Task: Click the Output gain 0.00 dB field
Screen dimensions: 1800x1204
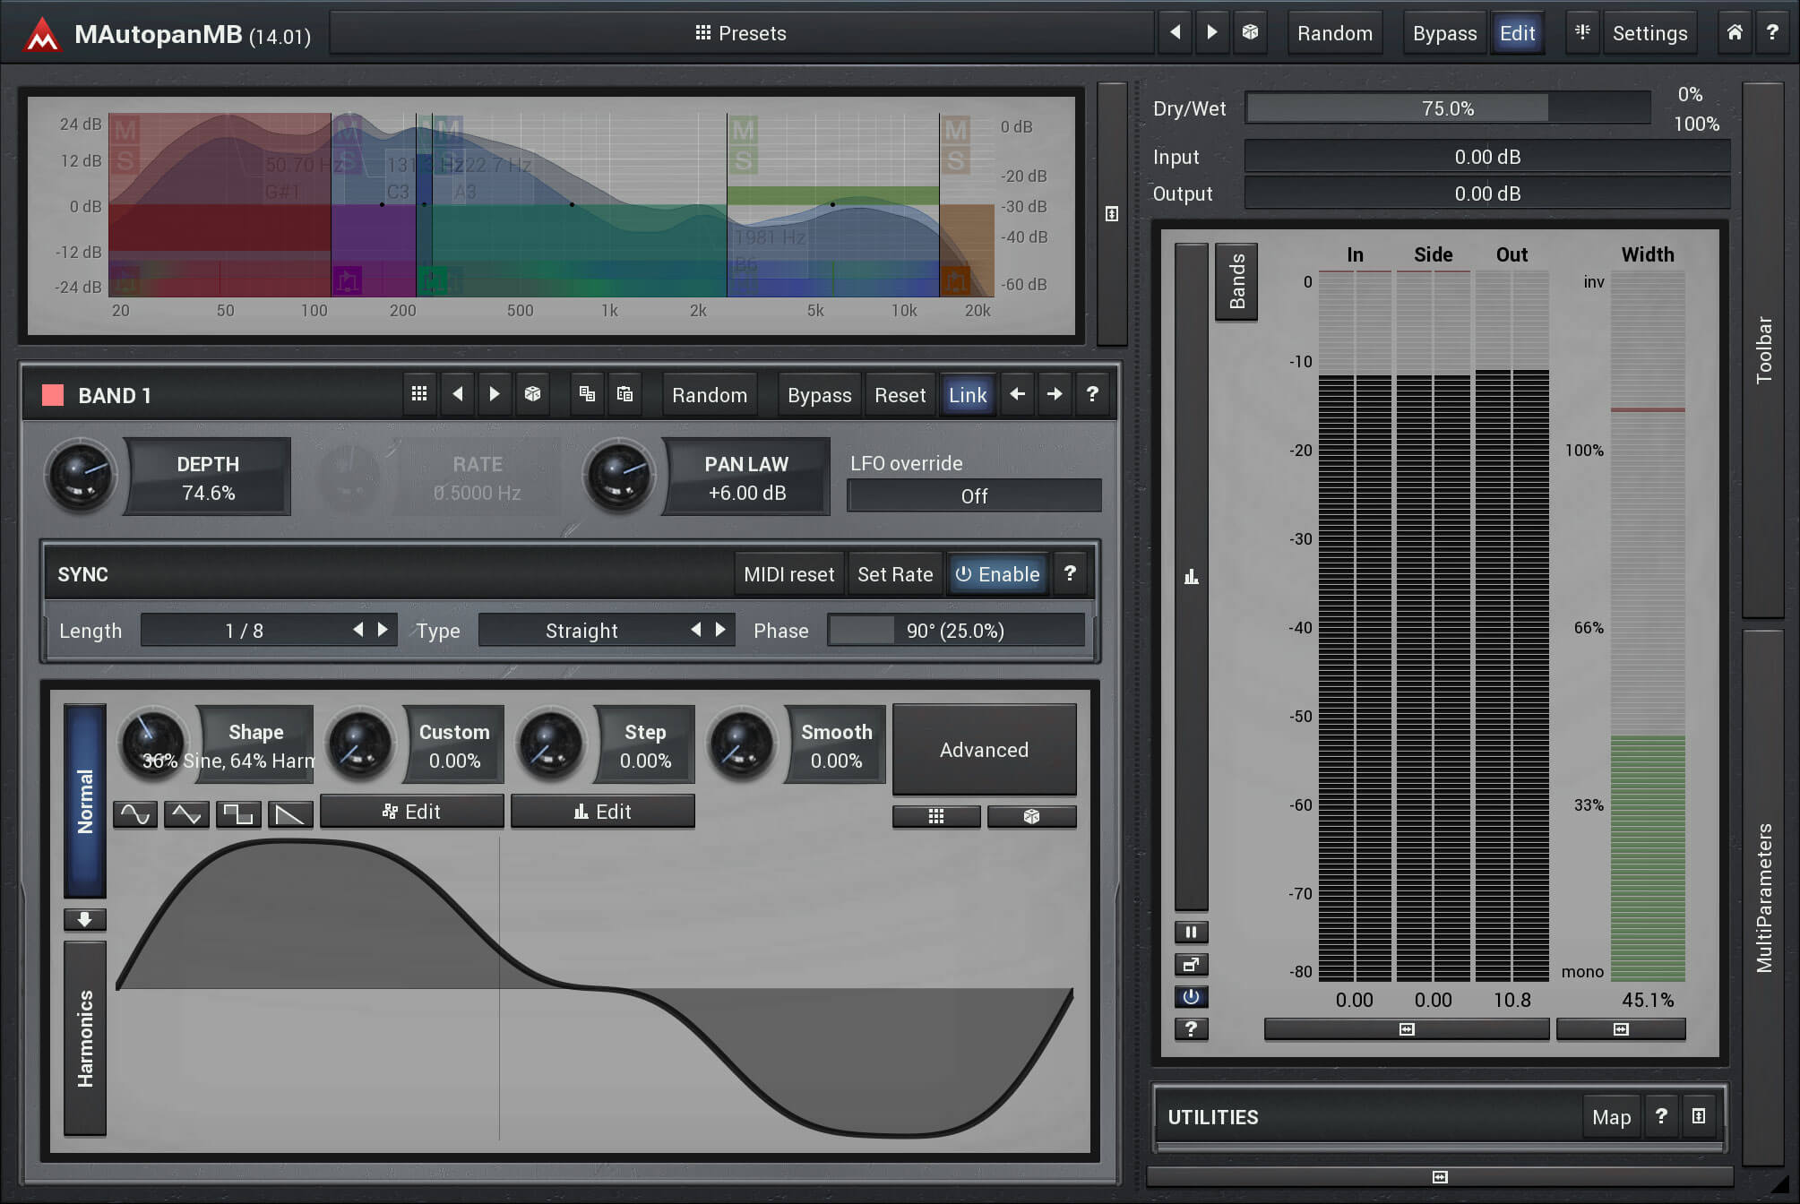Action: (1487, 193)
